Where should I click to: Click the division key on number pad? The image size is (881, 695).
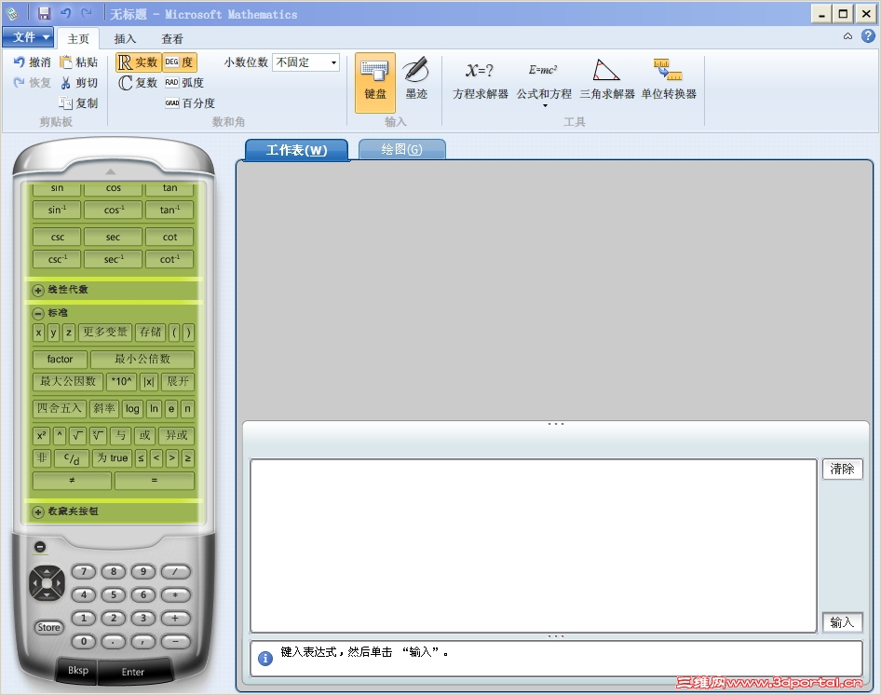pos(175,572)
